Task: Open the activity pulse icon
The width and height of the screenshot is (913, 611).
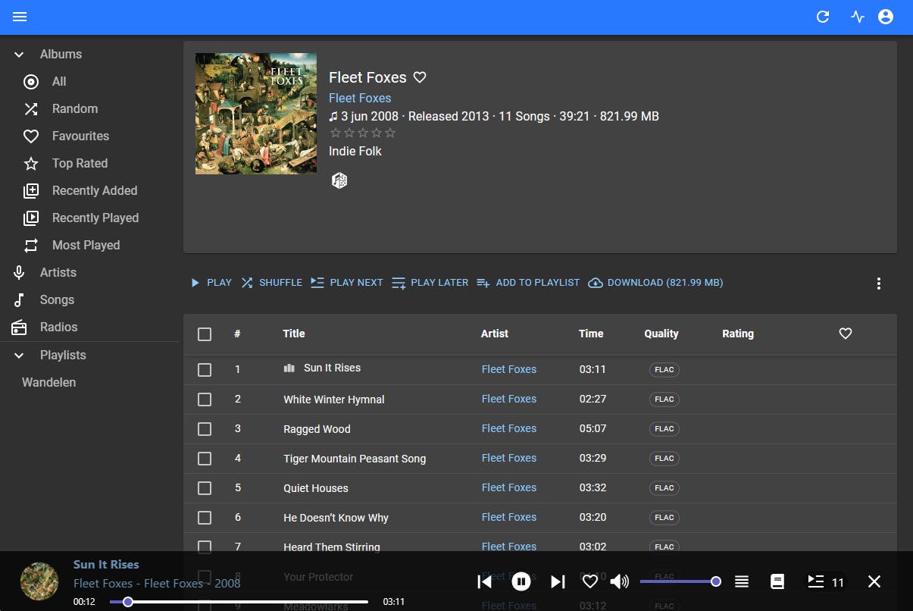Action: coord(858,17)
